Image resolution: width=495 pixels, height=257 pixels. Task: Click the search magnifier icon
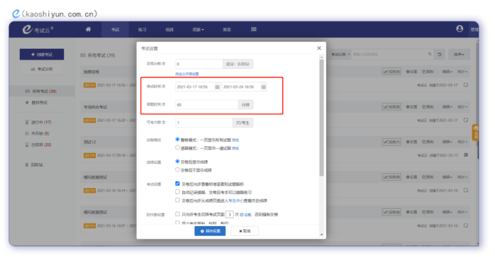click(x=430, y=54)
